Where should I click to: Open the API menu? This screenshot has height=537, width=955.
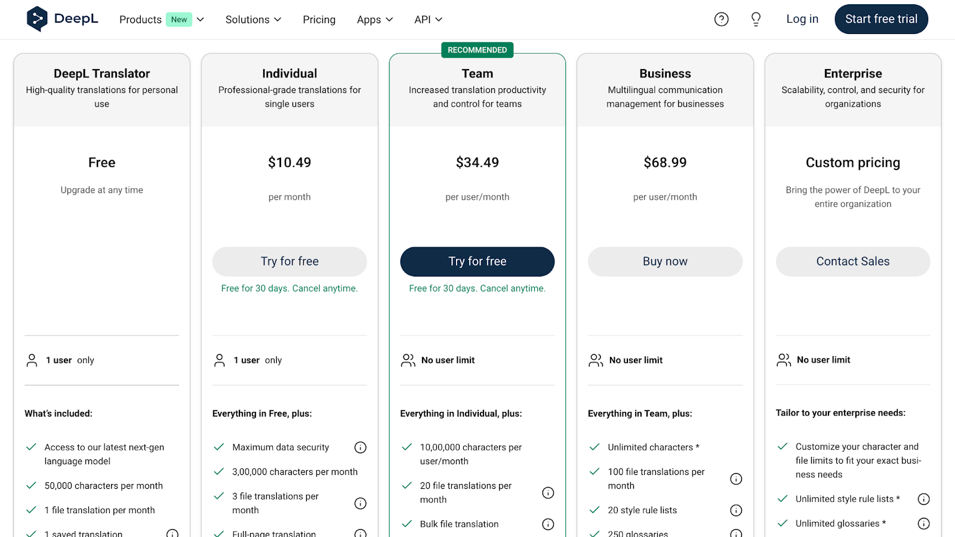pos(427,19)
